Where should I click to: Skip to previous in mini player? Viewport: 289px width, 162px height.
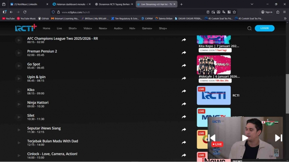coord(212,138)
